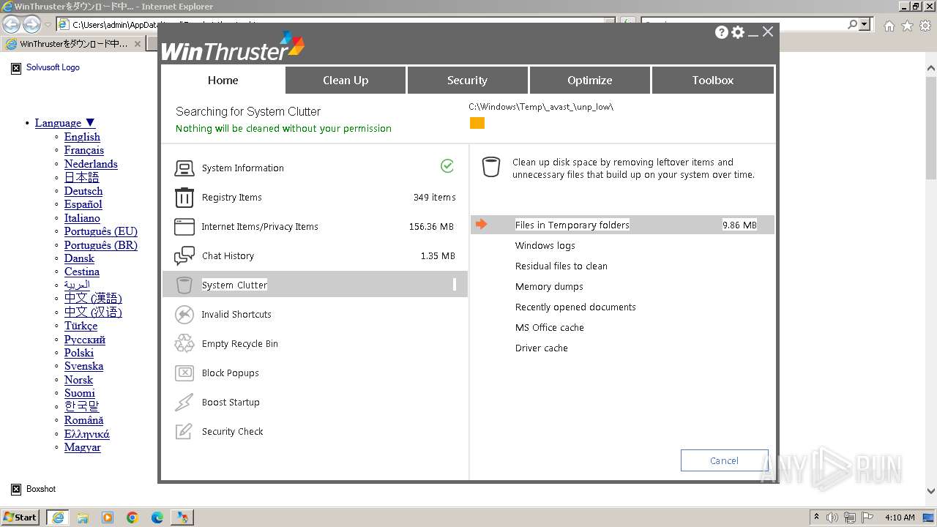This screenshot has height=527, width=937.
Task: Click the Empty Recycle Bin recycle icon
Action: [184, 344]
